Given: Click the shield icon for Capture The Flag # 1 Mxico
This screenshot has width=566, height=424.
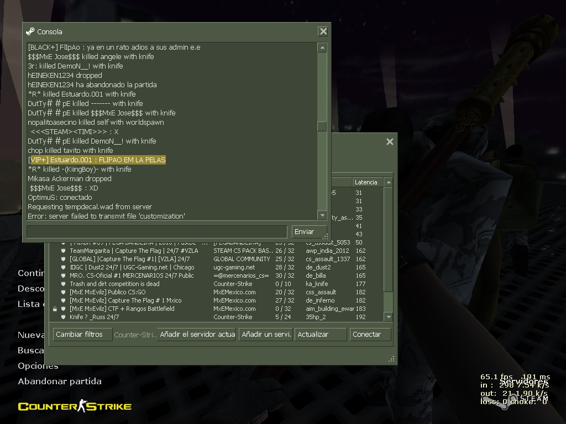Looking at the screenshot, I should [x=63, y=300].
